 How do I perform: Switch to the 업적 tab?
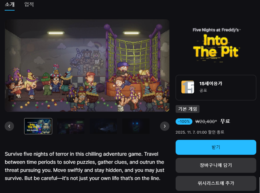tap(29, 4)
